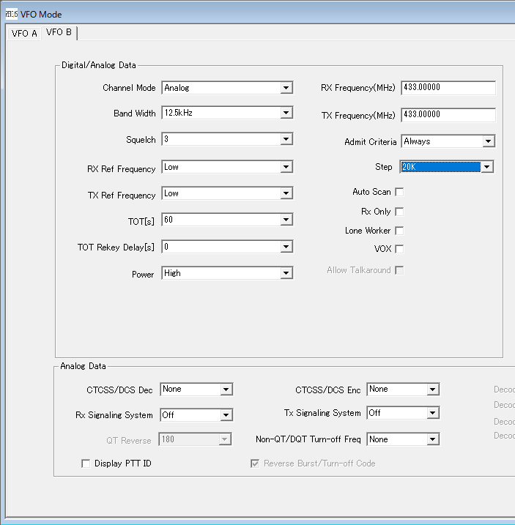515x525 pixels.
Task: Check the Display PTT ID box
Action: coord(86,463)
